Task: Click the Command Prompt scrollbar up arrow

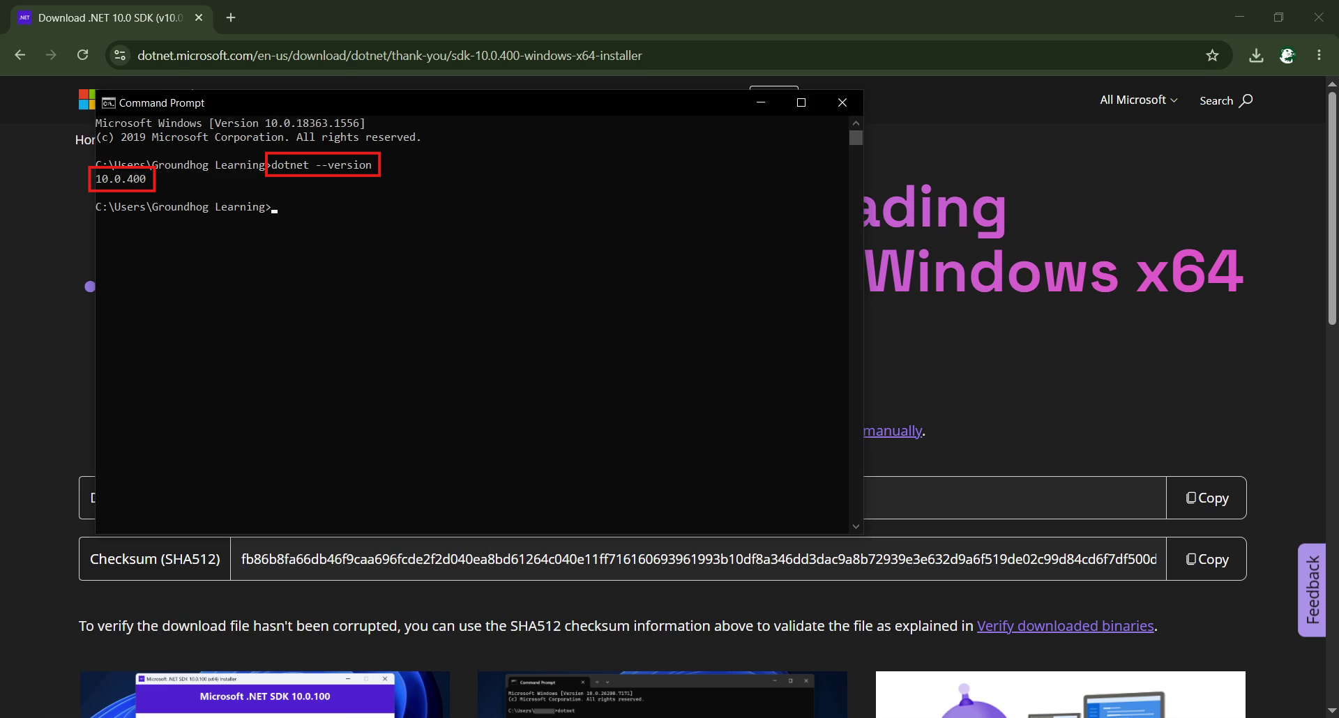Action: point(856,123)
